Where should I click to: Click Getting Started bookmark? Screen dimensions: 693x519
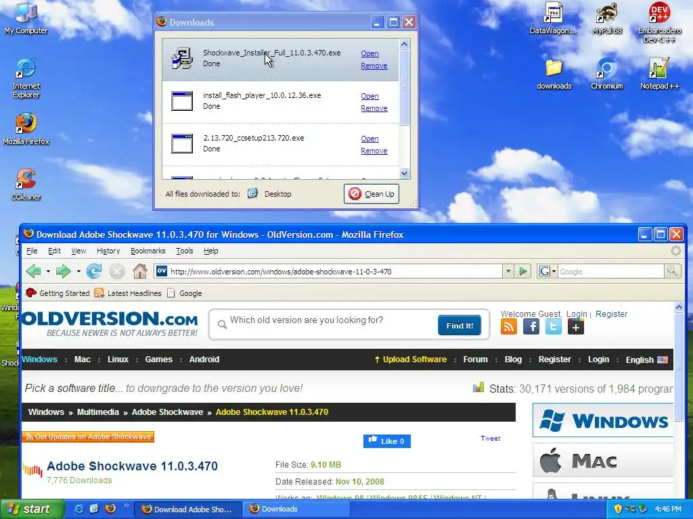pos(58,293)
